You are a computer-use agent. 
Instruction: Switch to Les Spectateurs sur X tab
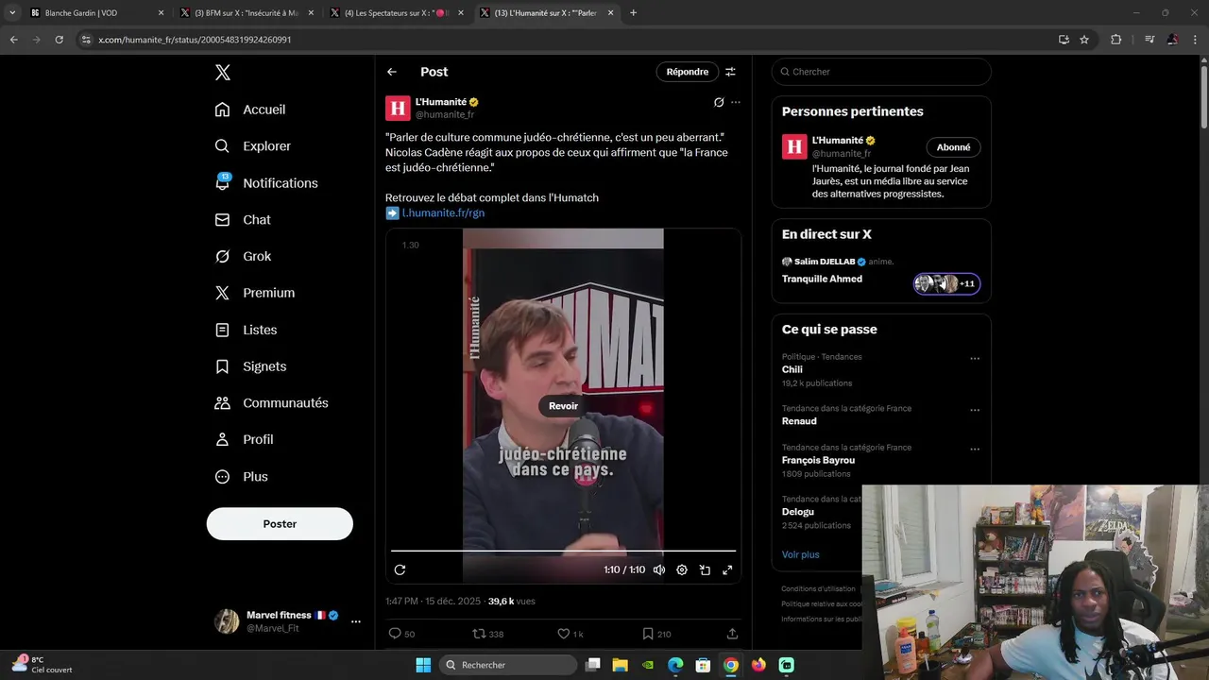pos(397,13)
